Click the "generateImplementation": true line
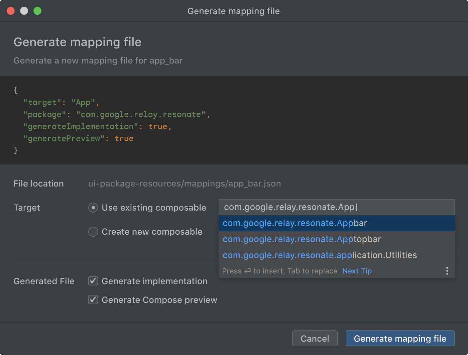This screenshot has width=468, height=355. tap(97, 126)
